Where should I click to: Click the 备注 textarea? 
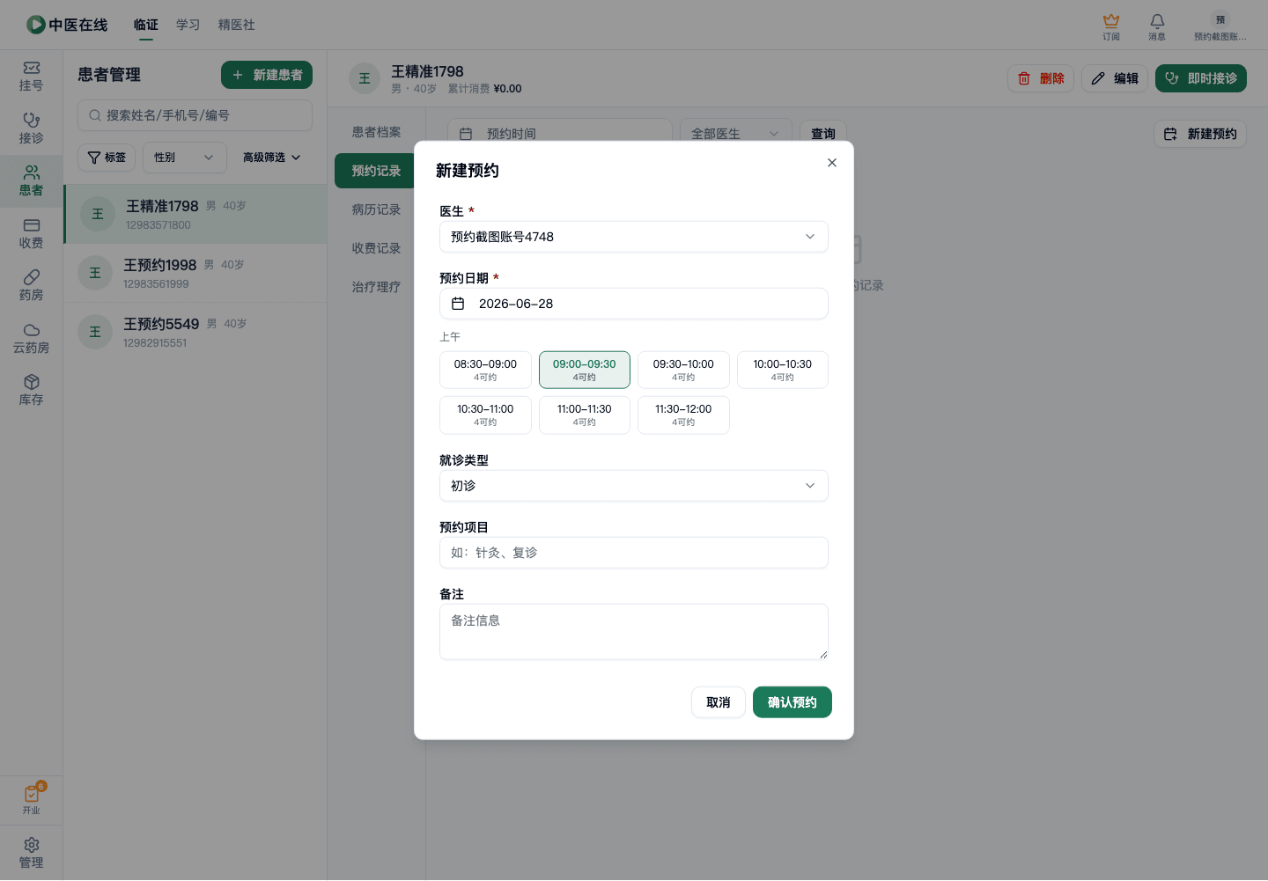[x=634, y=632]
